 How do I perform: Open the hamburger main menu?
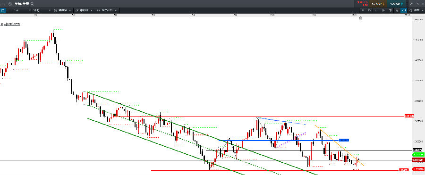click(x=3, y=4)
